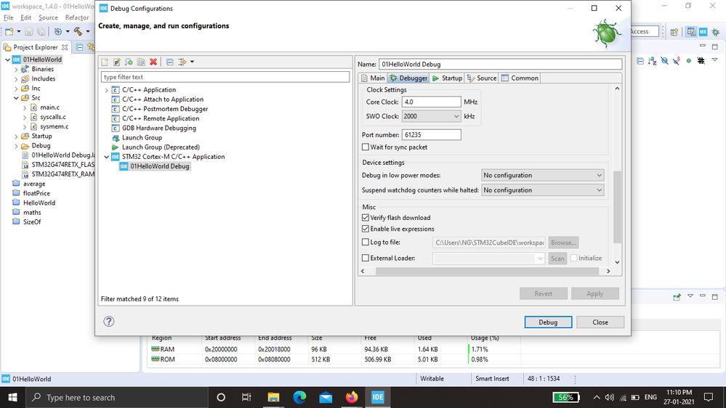Switch to the MX device configuration perspective
726x408 pixels.
[703, 31]
